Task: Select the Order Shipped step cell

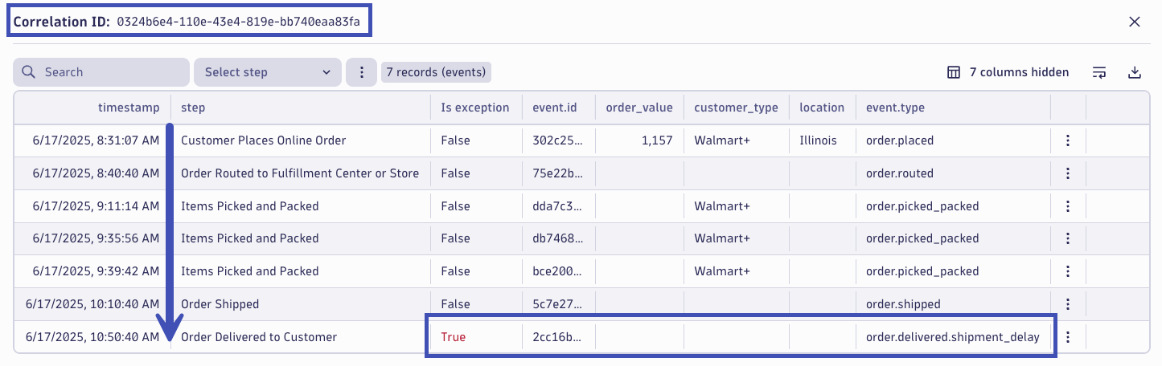Action: (220, 304)
